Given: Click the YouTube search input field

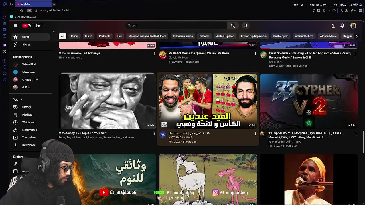Looking at the screenshot, I should click(176, 26).
